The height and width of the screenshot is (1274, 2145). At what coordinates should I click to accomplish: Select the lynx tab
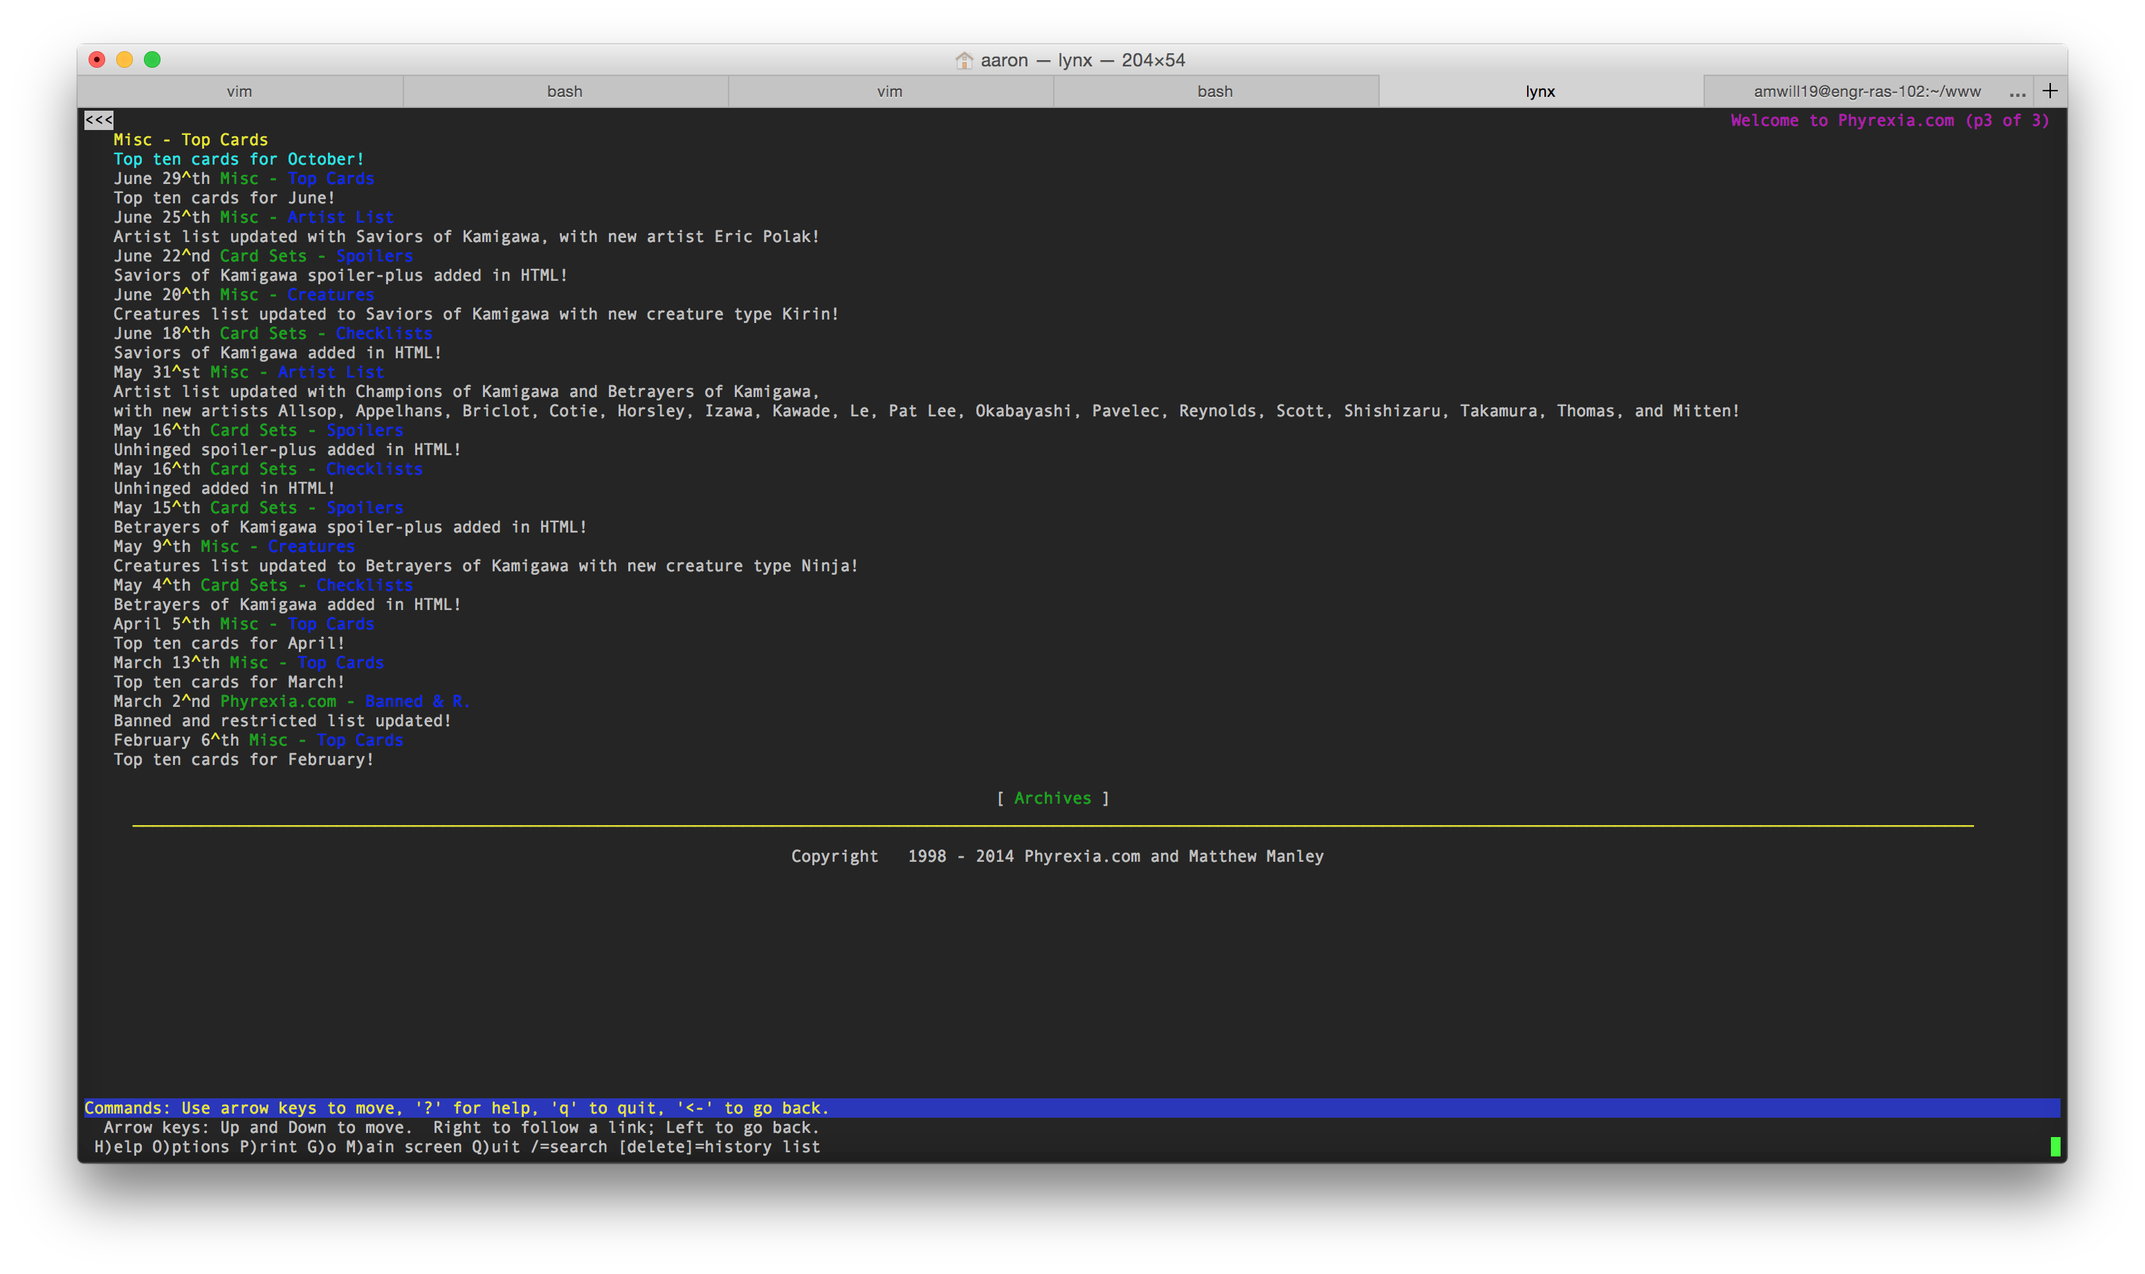click(x=1540, y=91)
